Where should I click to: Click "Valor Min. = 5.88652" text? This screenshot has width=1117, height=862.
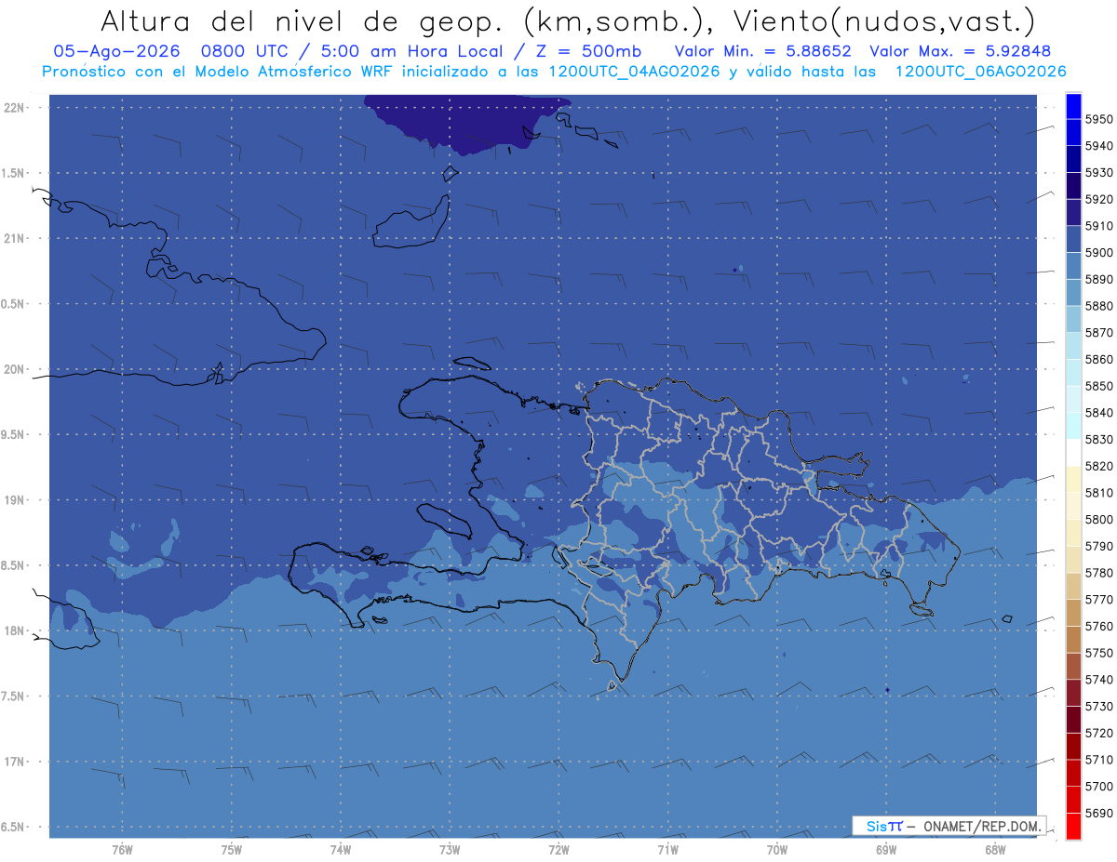763,51
